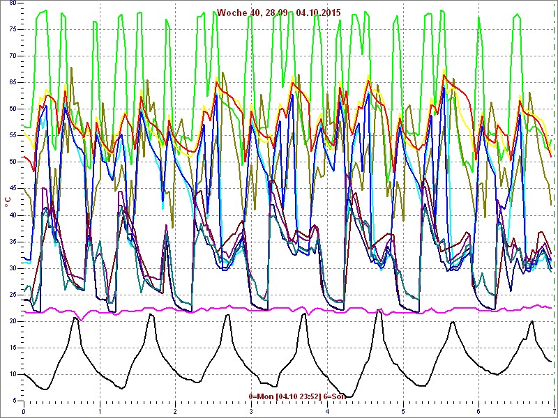Click the x-axis day label 6

pos(478,412)
